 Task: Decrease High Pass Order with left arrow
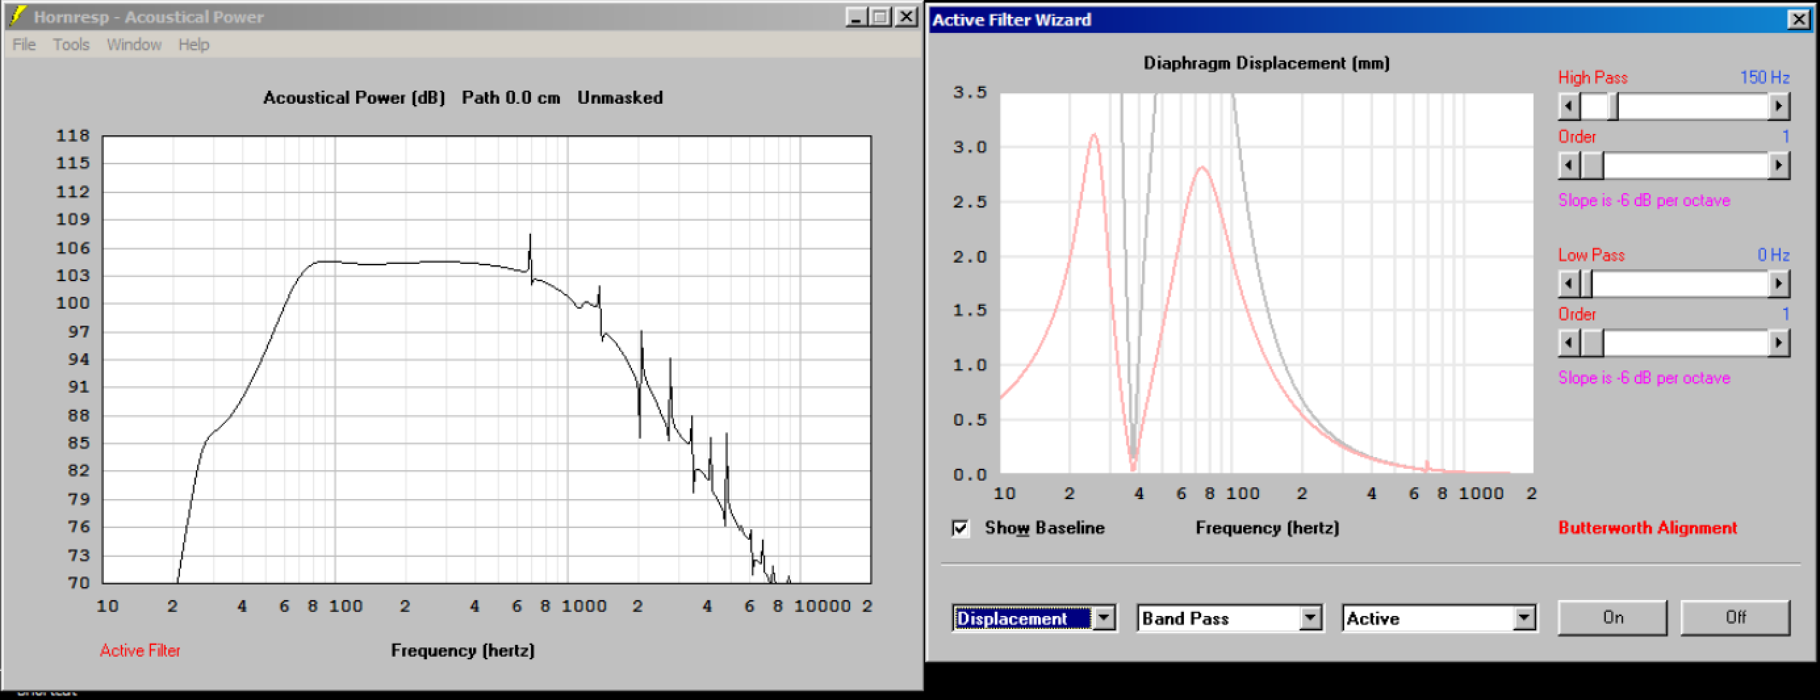click(x=1569, y=166)
